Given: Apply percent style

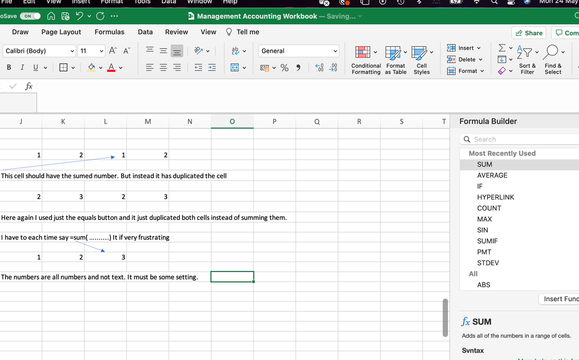Looking at the screenshot, I should (x=285, y=68).
